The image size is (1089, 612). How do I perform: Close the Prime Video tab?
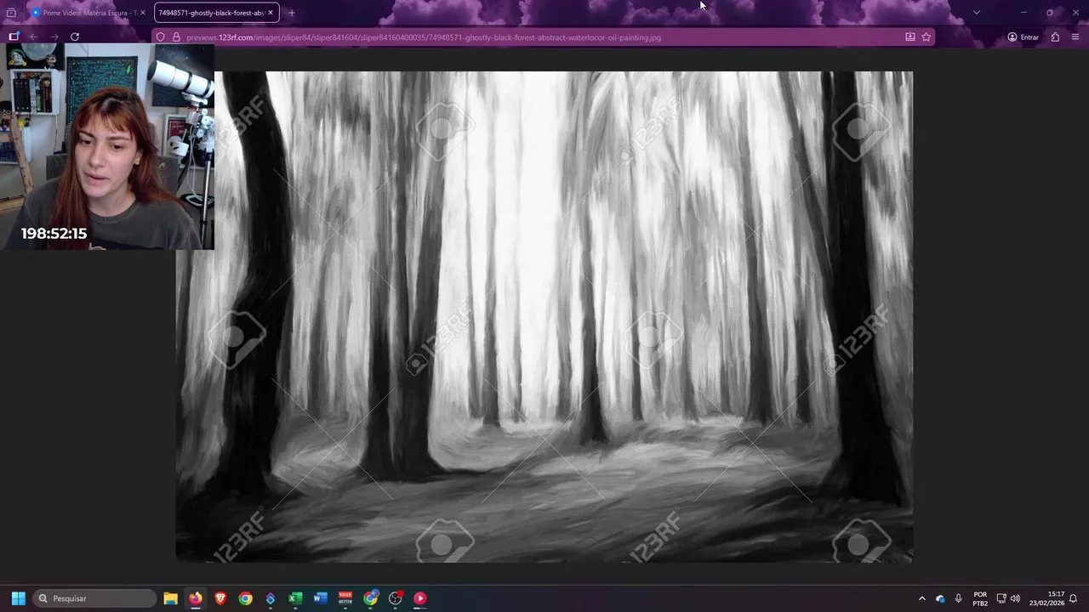[143, 13]
